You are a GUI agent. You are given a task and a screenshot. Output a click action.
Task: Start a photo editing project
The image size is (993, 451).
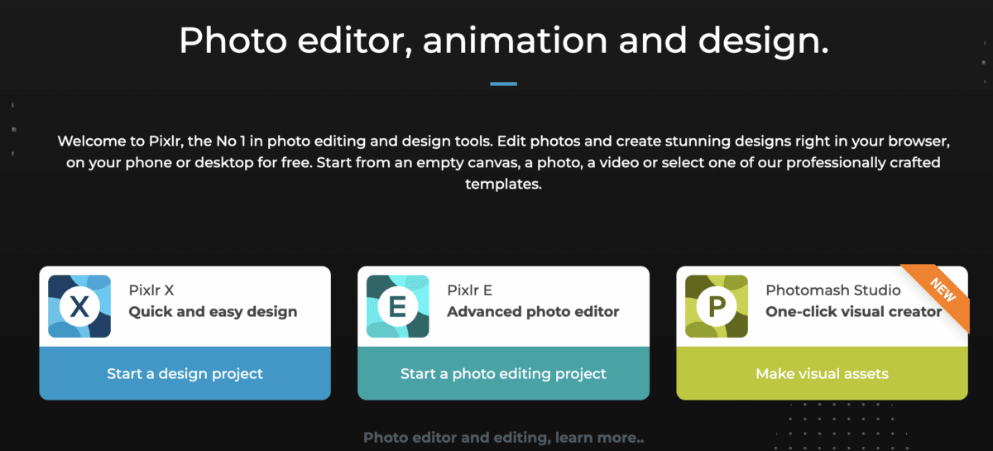tap(503, 373)
